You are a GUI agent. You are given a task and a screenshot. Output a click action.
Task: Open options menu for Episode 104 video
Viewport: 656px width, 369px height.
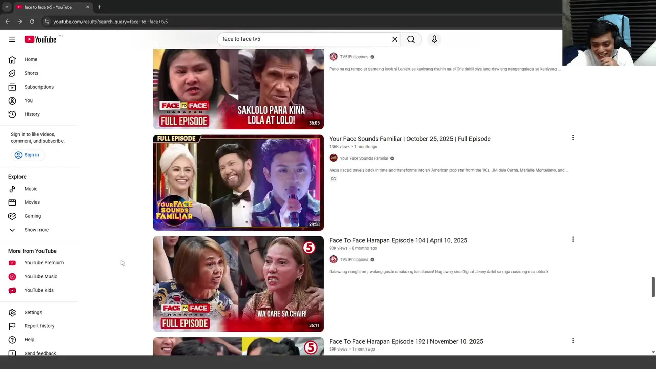(573, 239)
